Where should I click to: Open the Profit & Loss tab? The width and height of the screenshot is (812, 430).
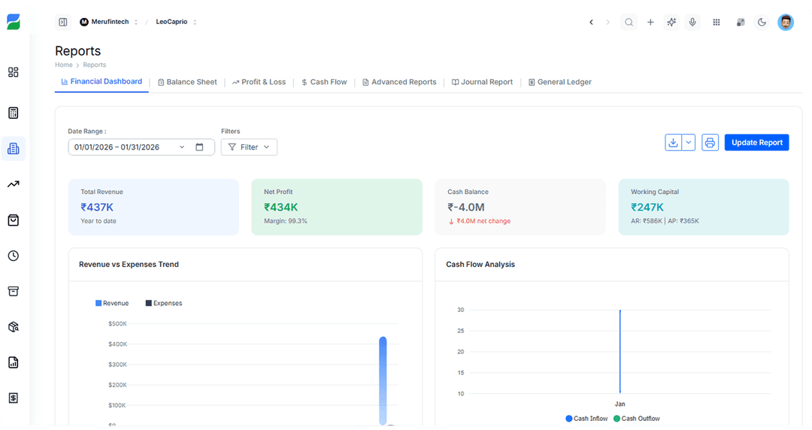pos(259,82)
